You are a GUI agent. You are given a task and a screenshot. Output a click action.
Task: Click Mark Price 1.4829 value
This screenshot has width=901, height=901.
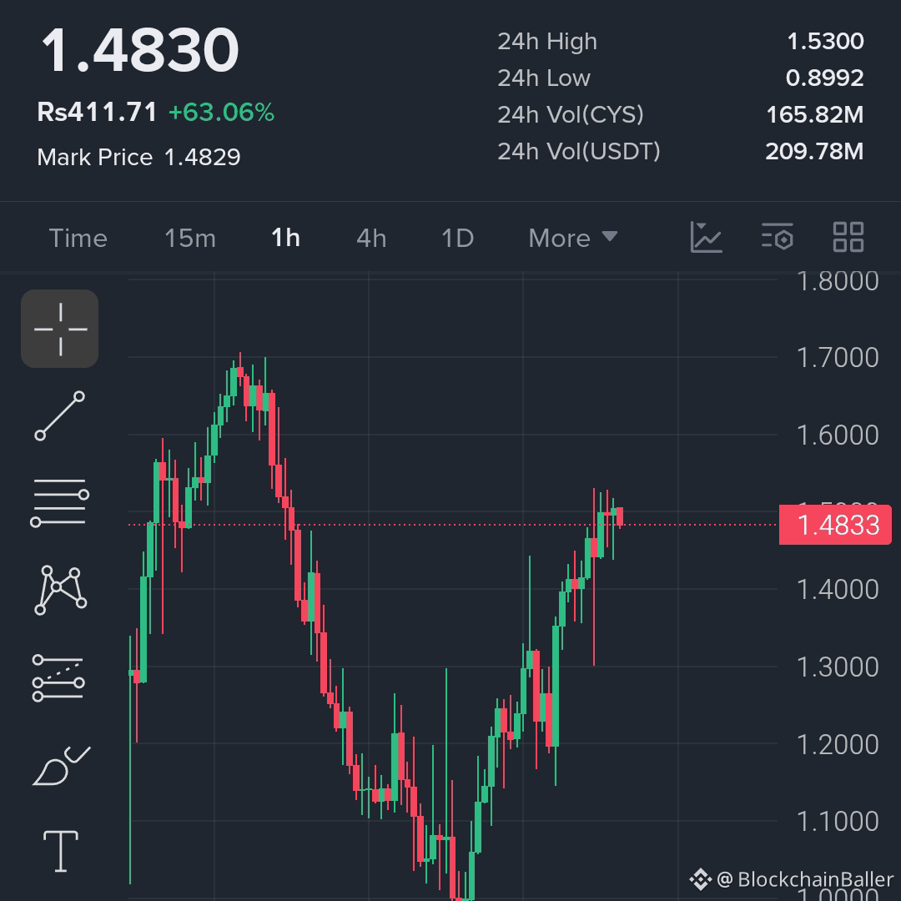202,157
